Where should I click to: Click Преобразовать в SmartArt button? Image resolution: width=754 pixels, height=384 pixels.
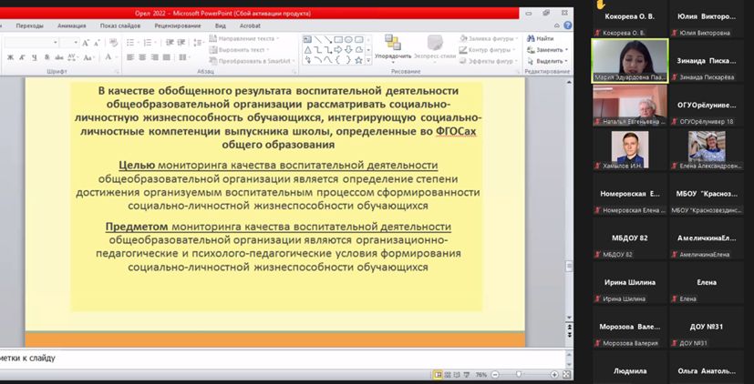(x=256, y=61)
